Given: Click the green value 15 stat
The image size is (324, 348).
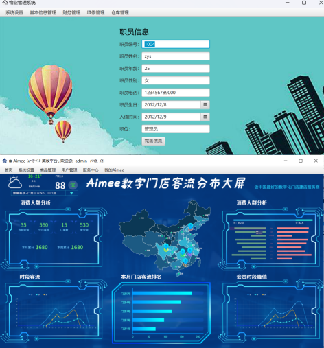Looking at the screenshot, I should click(65, 225).
